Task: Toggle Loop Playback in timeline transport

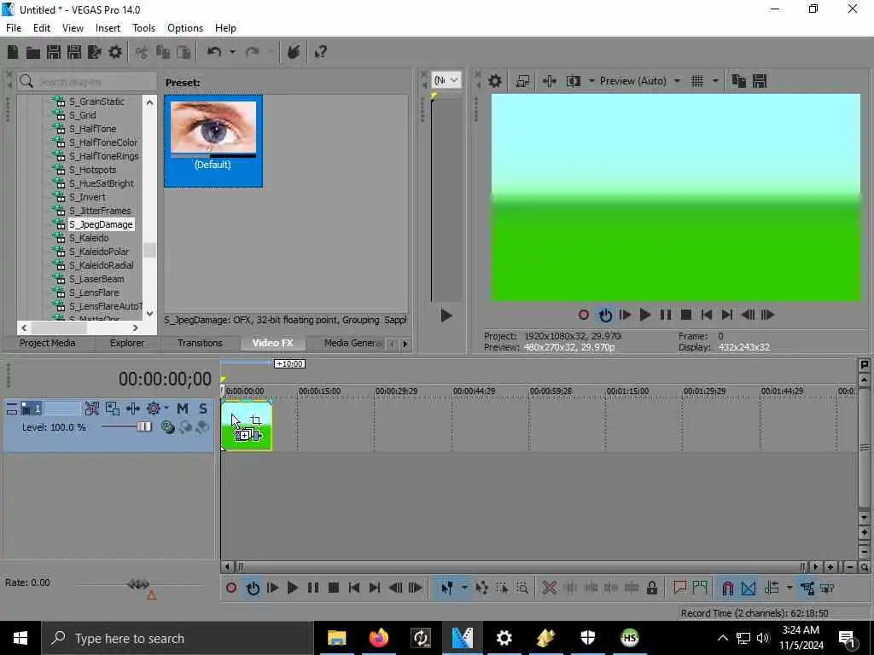Action: click(252, 588)
